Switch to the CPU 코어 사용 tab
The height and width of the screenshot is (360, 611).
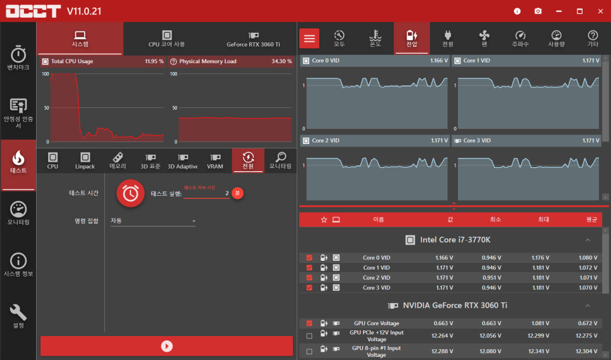pos(167,39)
